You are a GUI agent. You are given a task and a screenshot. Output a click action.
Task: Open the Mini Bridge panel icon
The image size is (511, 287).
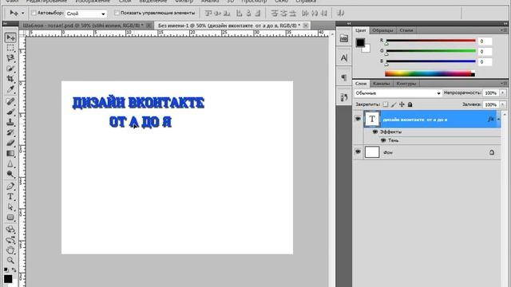tap(344, 38)
